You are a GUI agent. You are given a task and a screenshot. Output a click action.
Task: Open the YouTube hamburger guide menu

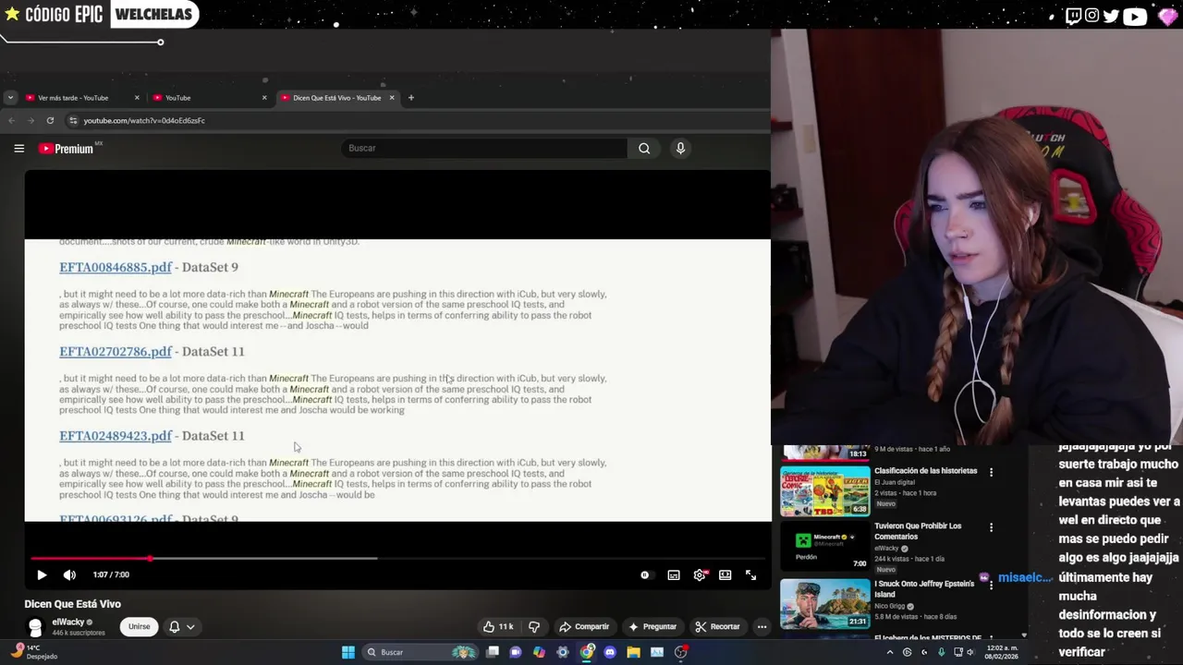pyautogui.click(x=18, y=148)
